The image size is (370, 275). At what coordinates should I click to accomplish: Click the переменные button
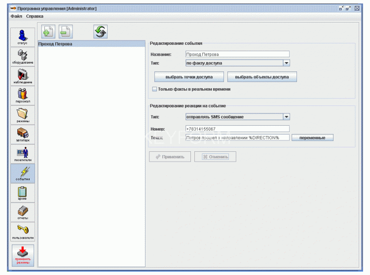pyautogui.click(x=312, y=138)
